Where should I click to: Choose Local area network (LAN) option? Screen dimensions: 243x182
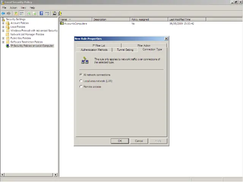pos(81,81)
